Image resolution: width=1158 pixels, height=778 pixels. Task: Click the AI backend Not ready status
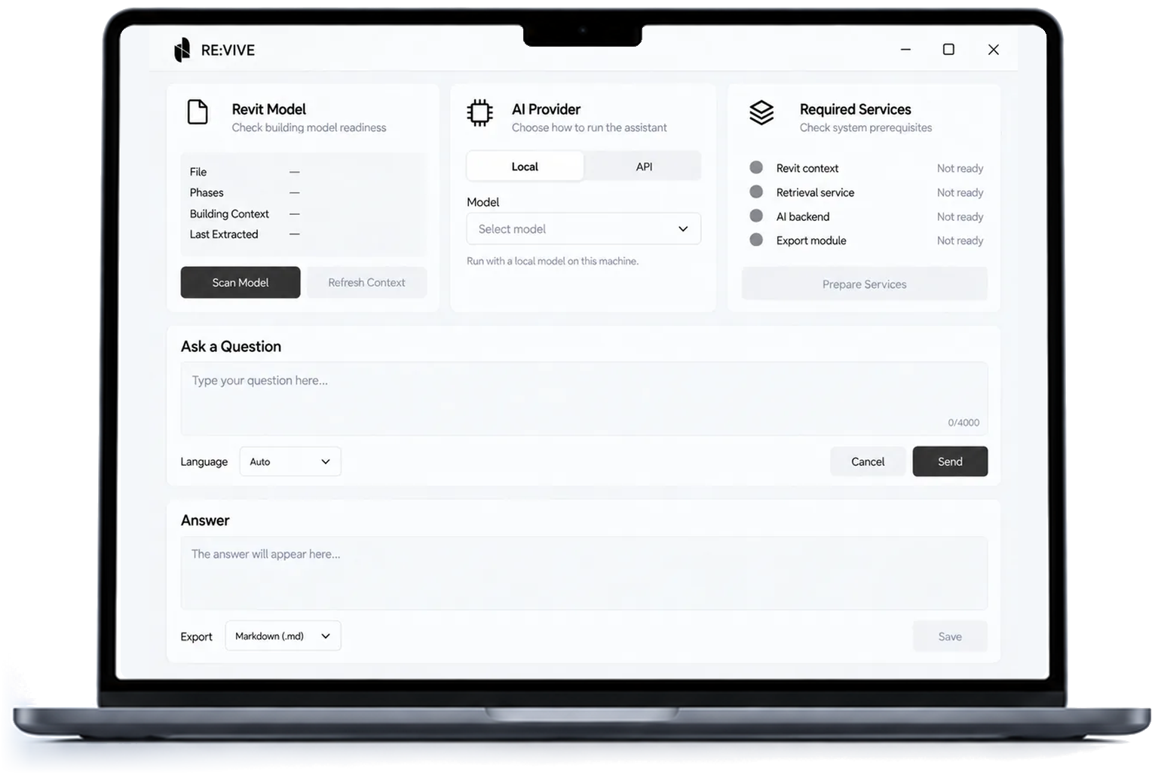point(960,216)
